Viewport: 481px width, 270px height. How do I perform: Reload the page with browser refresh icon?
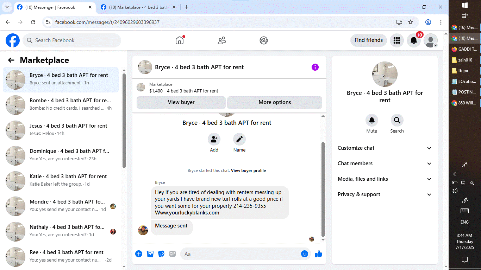(x=33, y=22)
